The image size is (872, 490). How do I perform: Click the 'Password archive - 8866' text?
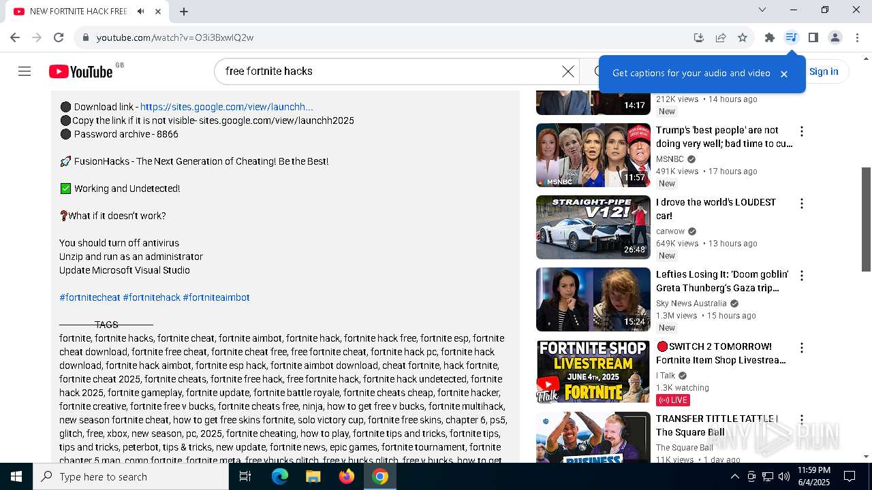click(x=126, y=134)
